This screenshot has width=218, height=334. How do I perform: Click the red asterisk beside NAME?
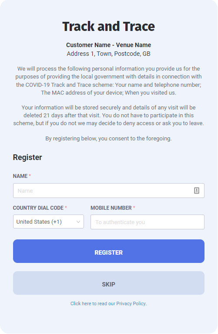[x=30, y=176]
